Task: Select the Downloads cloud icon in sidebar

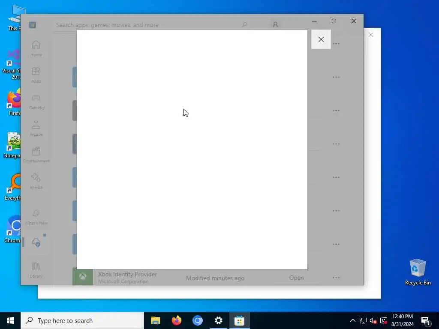Action: tap(36, 242)
